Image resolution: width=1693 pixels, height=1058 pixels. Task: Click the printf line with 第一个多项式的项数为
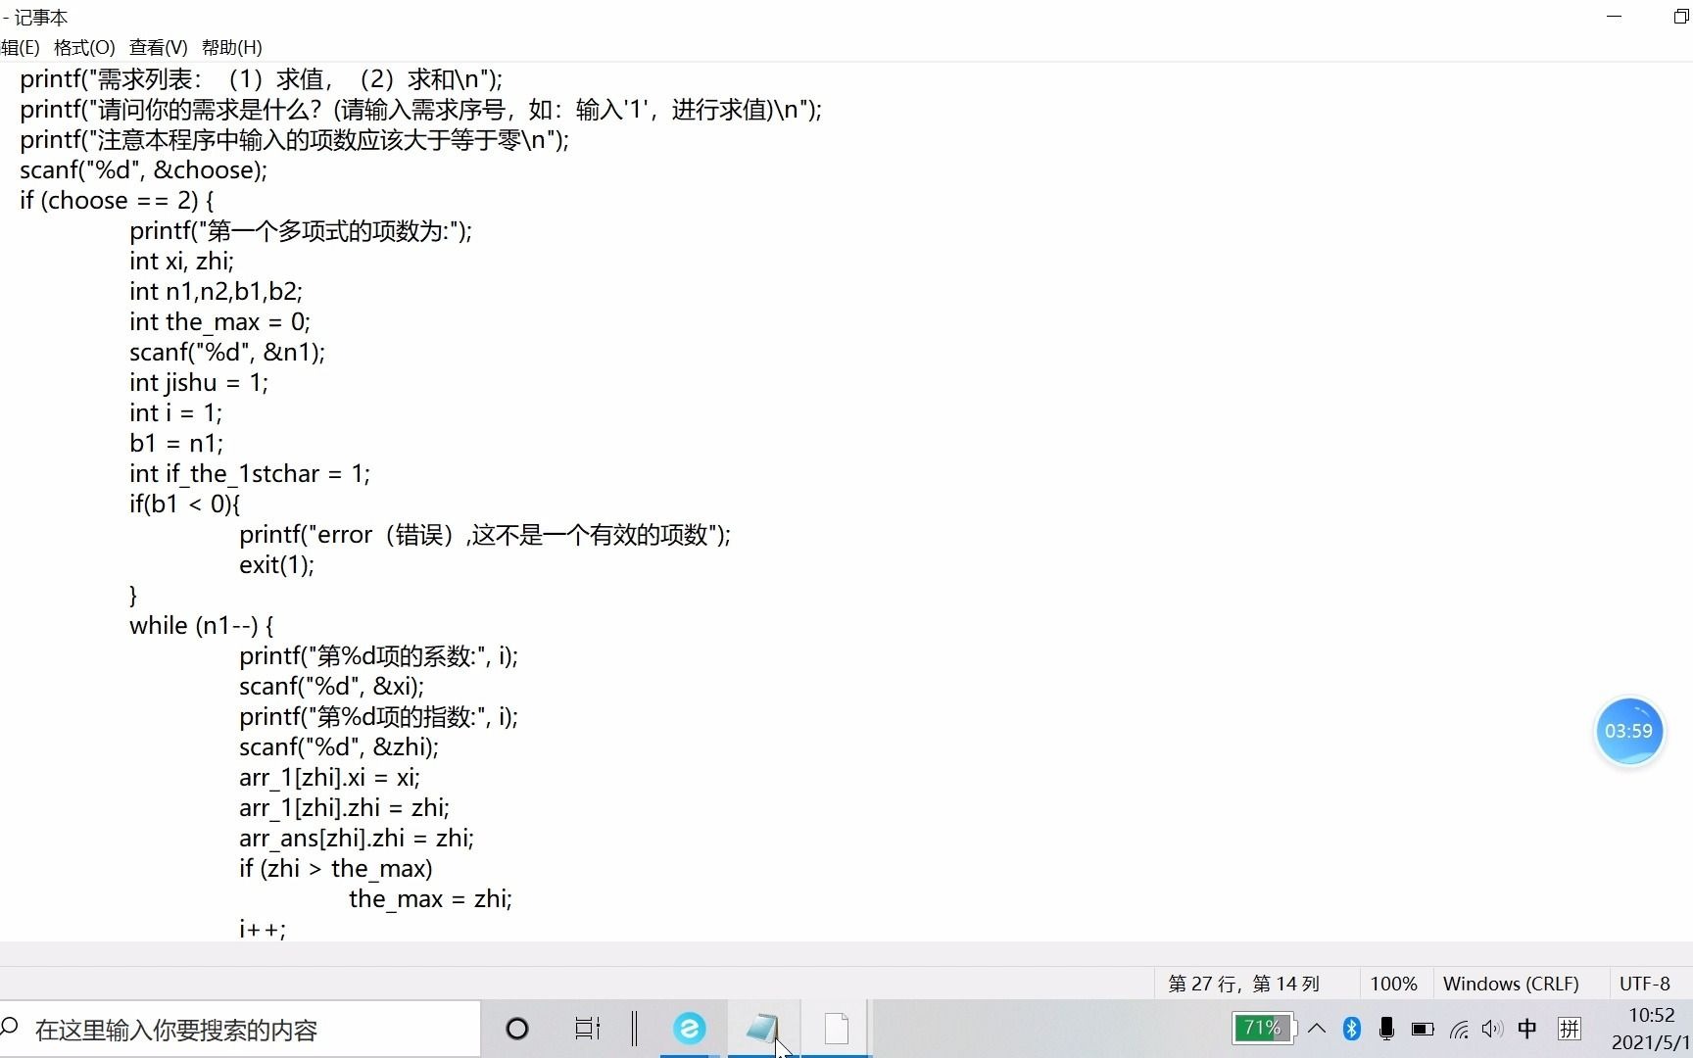pos(301,230)
